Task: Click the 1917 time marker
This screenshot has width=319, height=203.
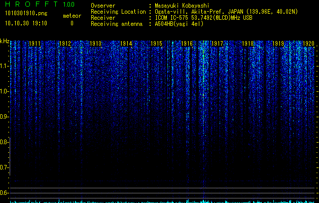Action: tap(217, 43)
